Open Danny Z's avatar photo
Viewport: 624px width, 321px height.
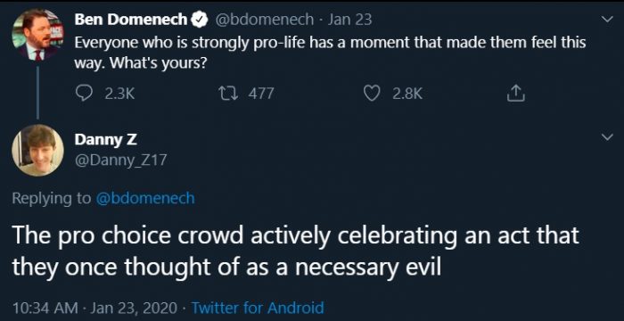[37, 150]
